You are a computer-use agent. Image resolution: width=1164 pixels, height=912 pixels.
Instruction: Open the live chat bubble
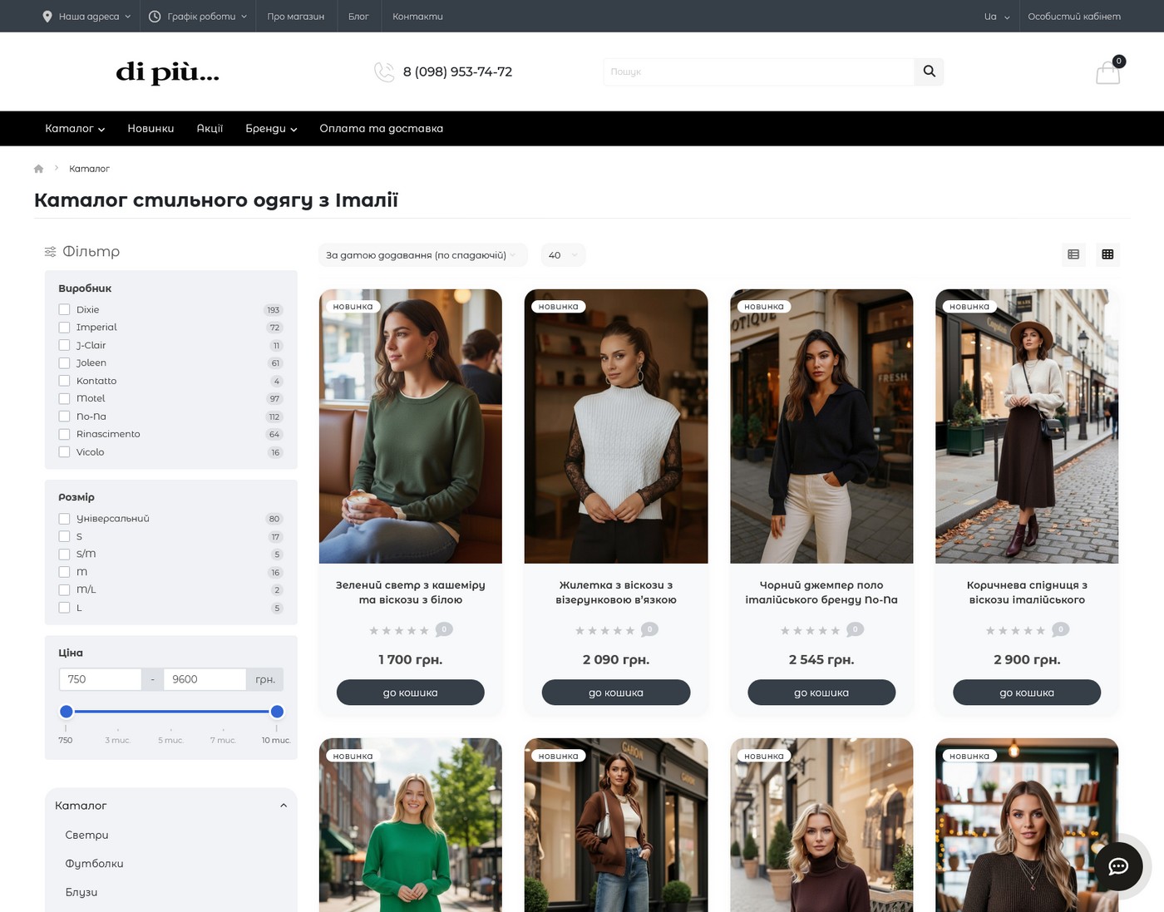1118,866
